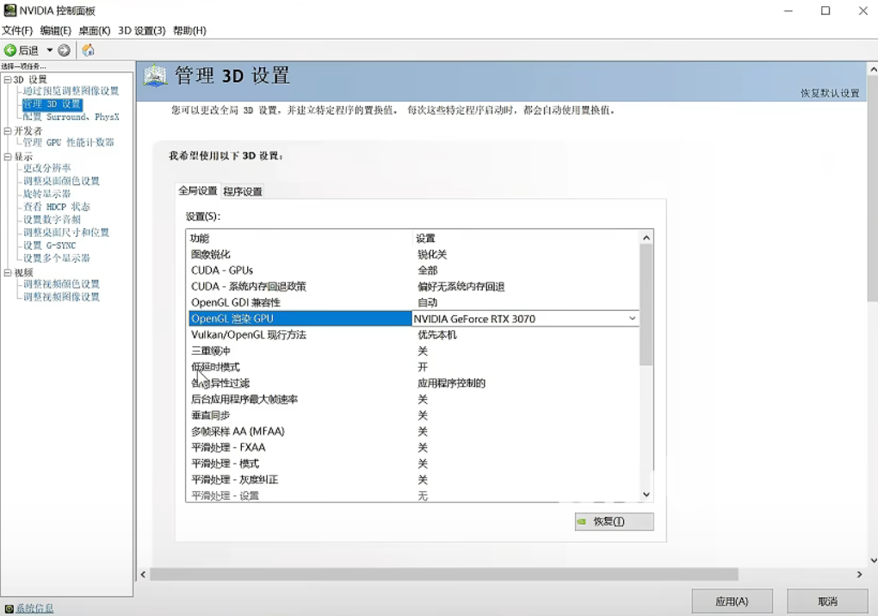Click the green Back arrow icon
This screenshot has height=616, width=878.
(x=10, y=51)
